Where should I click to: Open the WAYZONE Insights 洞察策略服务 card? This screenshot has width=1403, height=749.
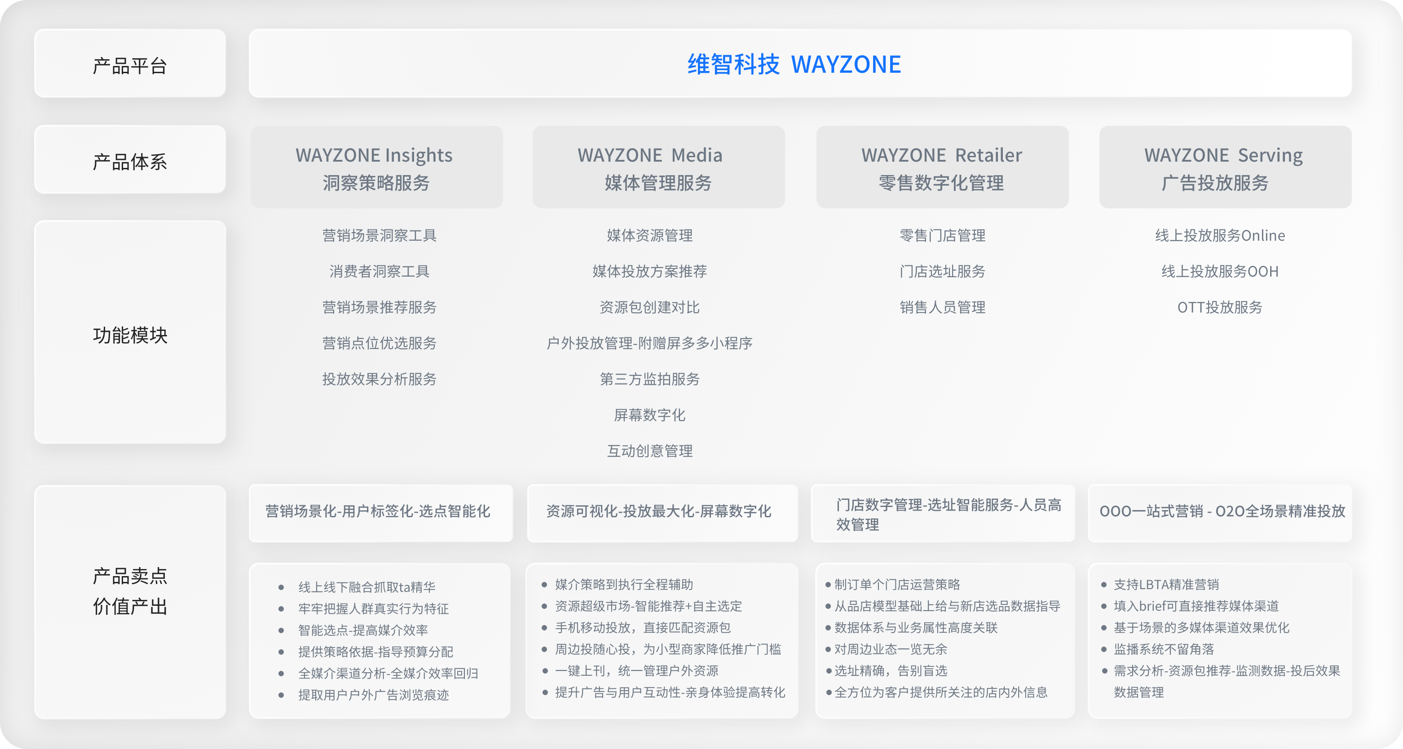pos(376,167)
